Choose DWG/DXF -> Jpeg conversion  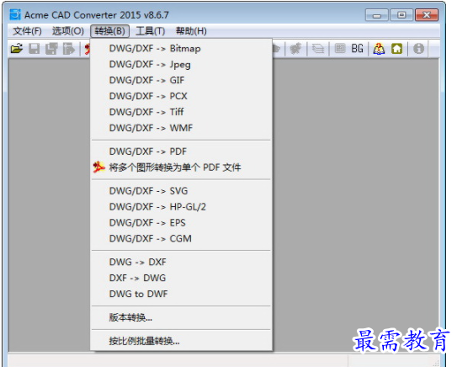(181, 65)
